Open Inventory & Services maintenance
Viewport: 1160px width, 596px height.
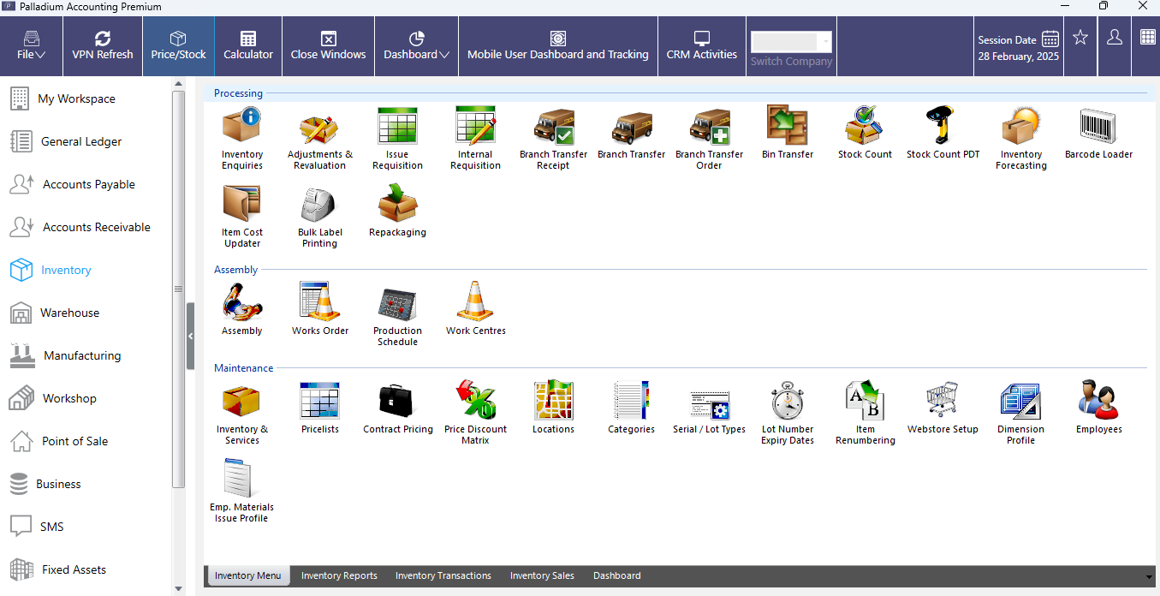pos(242,413)
